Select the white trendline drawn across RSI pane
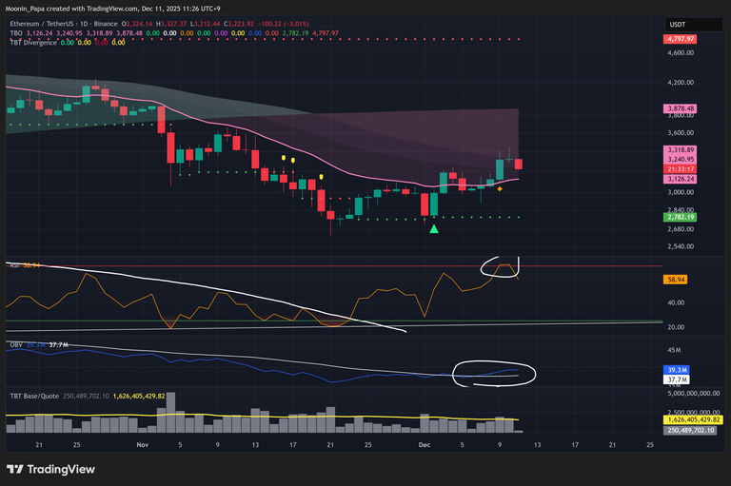 (286, 306)
